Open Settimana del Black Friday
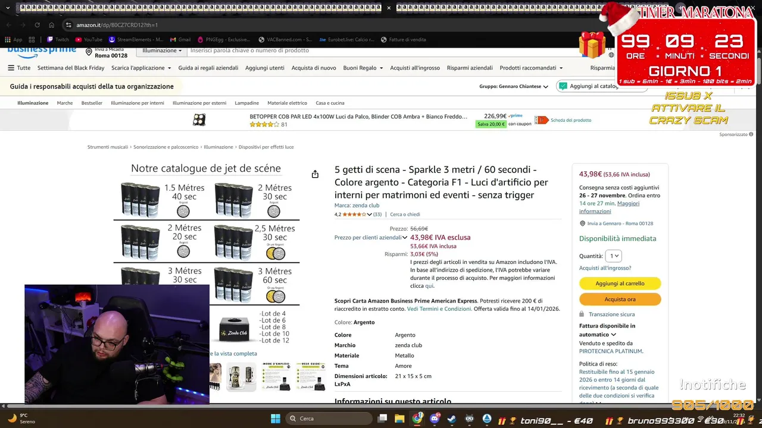 tap(71, 68)
